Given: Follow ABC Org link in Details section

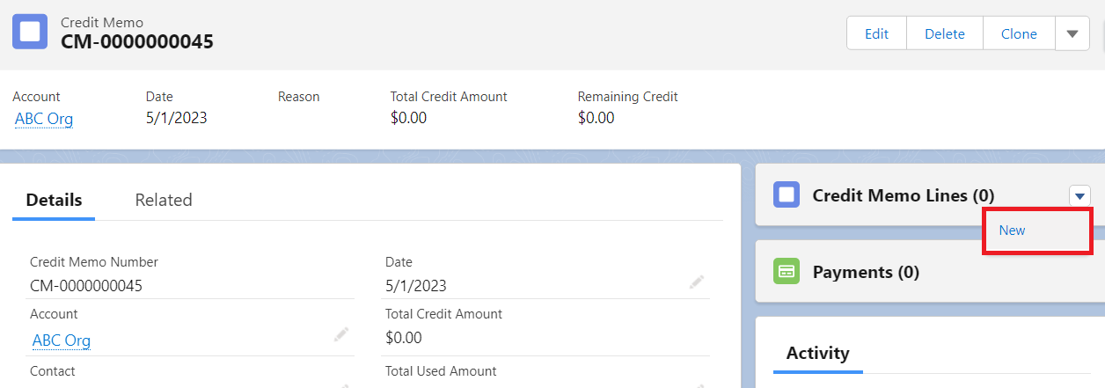Looking at the screenshot, I should [62, 340].
